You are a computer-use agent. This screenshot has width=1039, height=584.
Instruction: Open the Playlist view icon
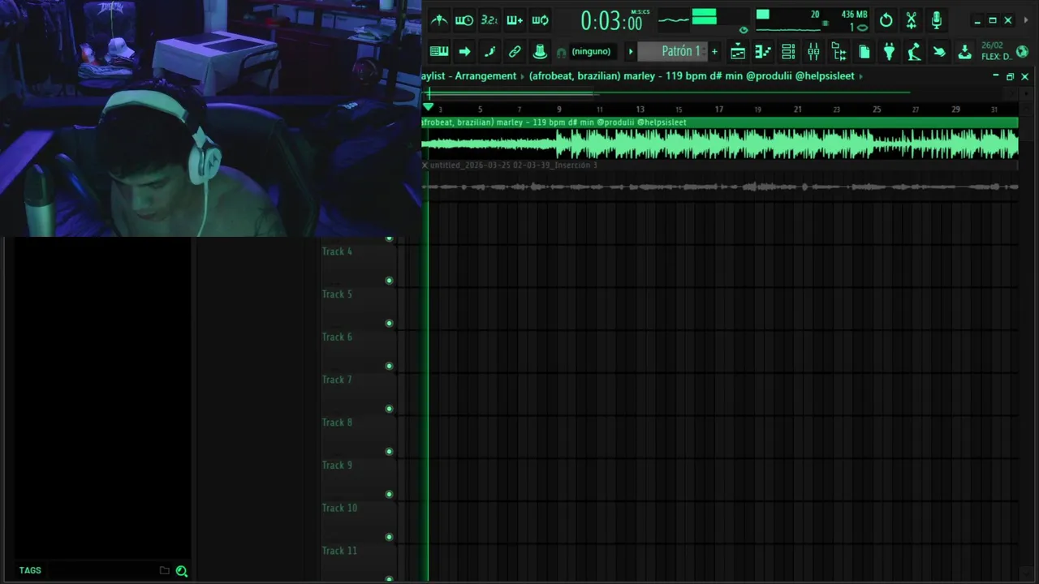(x=738, y=52)
